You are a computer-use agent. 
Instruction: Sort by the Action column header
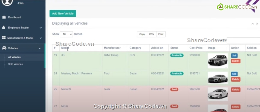coord(237,48)
